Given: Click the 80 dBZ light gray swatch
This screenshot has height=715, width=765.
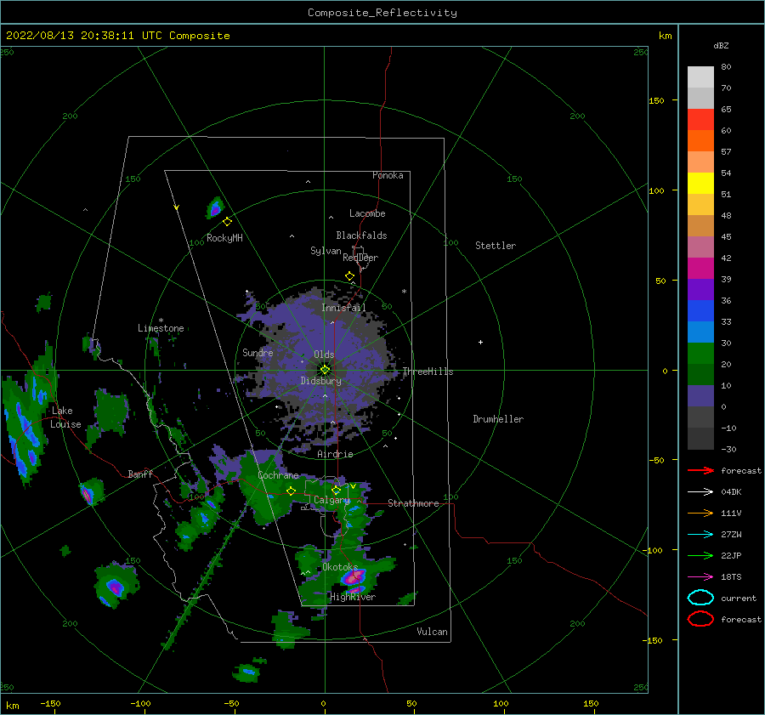Looking at the screenshot, I should tap(700, 77).
